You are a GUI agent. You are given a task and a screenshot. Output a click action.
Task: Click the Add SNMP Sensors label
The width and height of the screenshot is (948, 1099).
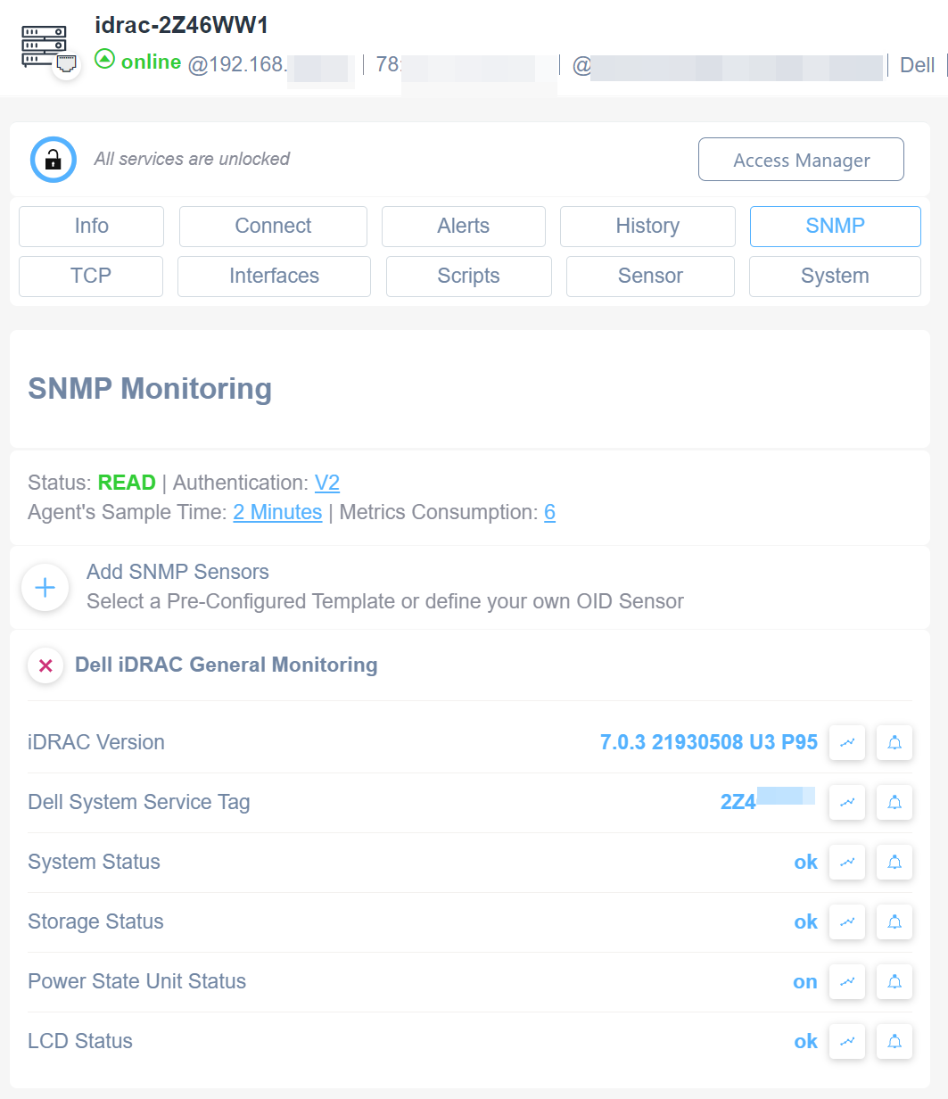point(177,572)
